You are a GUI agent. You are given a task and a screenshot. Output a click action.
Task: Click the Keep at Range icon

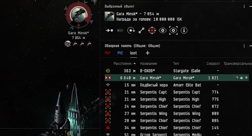pyautogui.click(x=141, y=30)
